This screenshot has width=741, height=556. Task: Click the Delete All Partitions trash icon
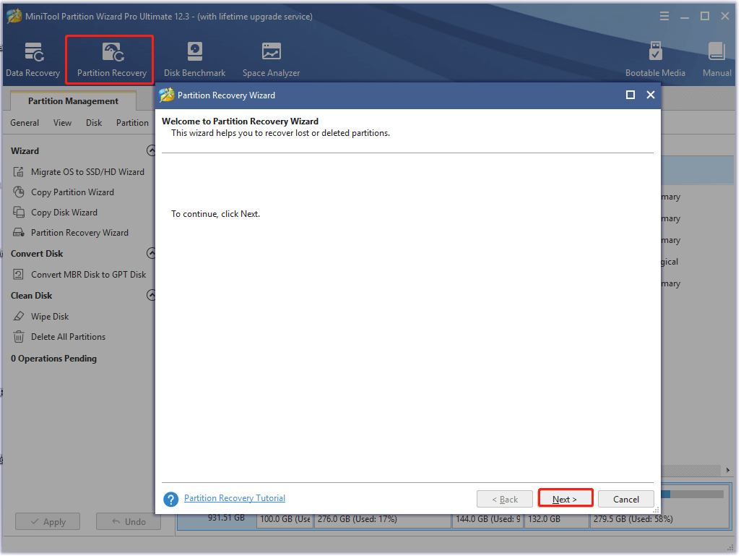(x=19, y=337)
